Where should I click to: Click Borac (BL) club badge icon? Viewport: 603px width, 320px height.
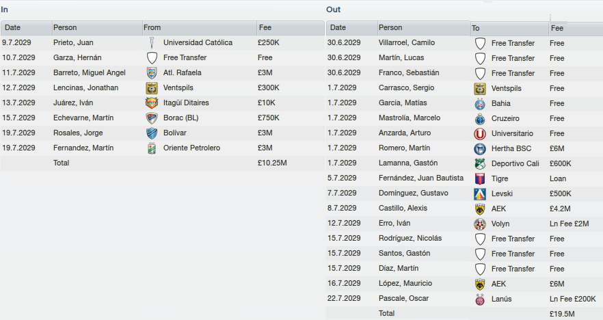click(x=152, y=118)
